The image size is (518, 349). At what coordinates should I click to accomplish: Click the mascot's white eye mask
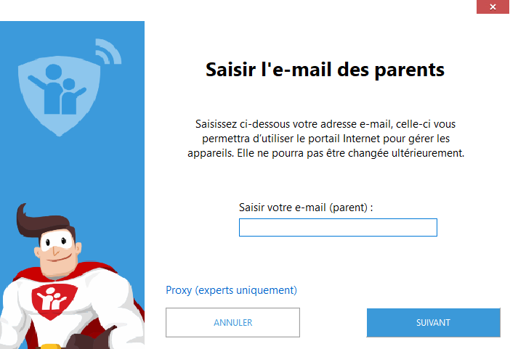(57, 240)
